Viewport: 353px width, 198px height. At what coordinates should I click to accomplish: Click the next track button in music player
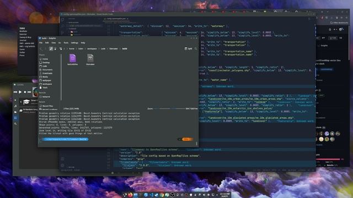tap(29, 92)
